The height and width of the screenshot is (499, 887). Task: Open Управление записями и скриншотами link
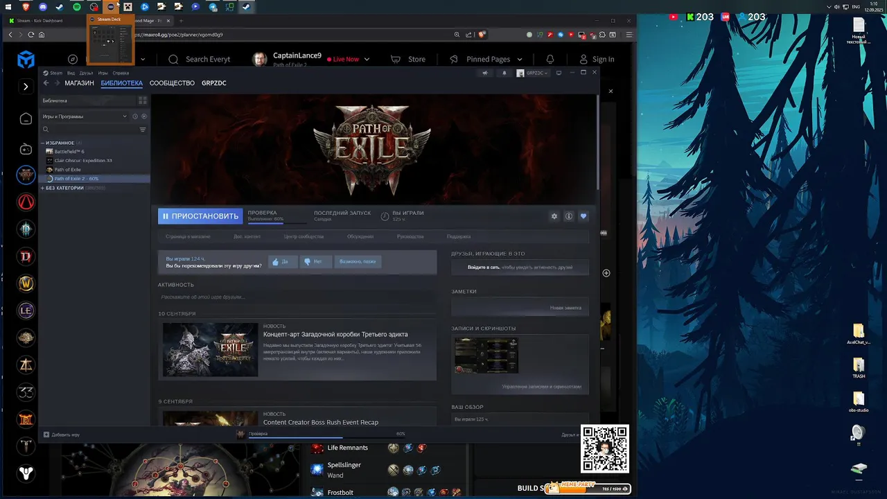(541, 387)
